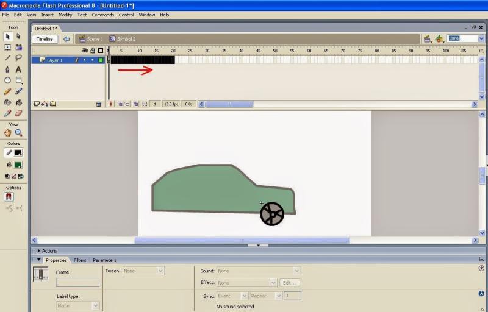The image size is (488, 312).
Task: Click the Frame label input field
Action: click(78, 282)
